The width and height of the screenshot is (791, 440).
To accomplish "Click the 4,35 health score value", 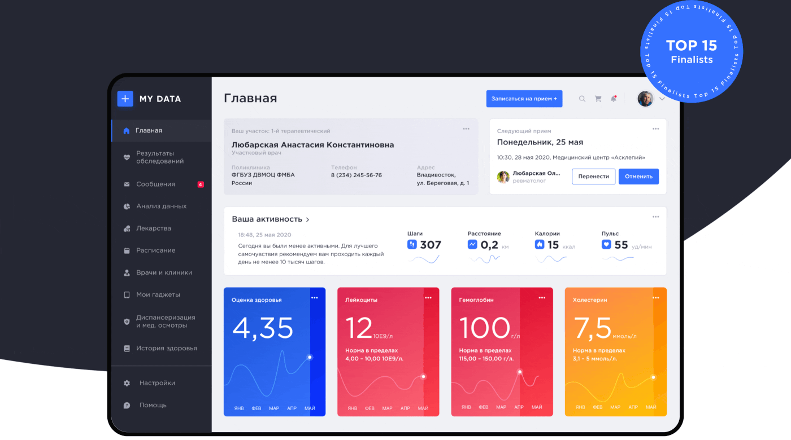I will click(263, 328).
